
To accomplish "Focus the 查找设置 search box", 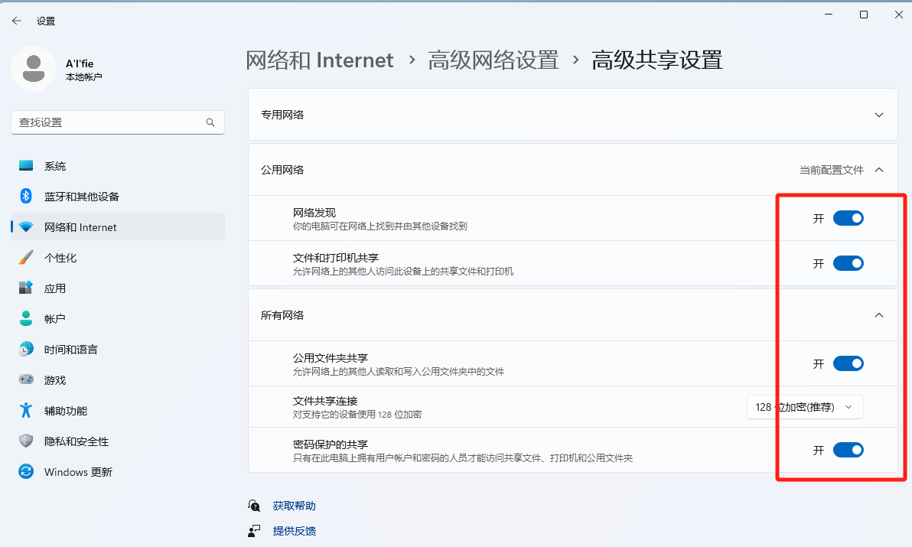I will pyautogui.click(x=118, y=122).
